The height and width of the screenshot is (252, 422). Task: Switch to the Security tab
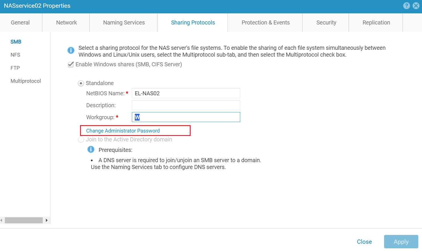pyautogui.click(x=326, y=22)
